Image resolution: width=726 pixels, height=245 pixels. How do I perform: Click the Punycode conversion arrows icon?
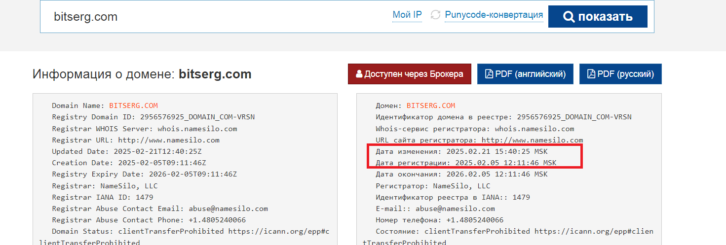pyautogui.click(x=435, y=15)
